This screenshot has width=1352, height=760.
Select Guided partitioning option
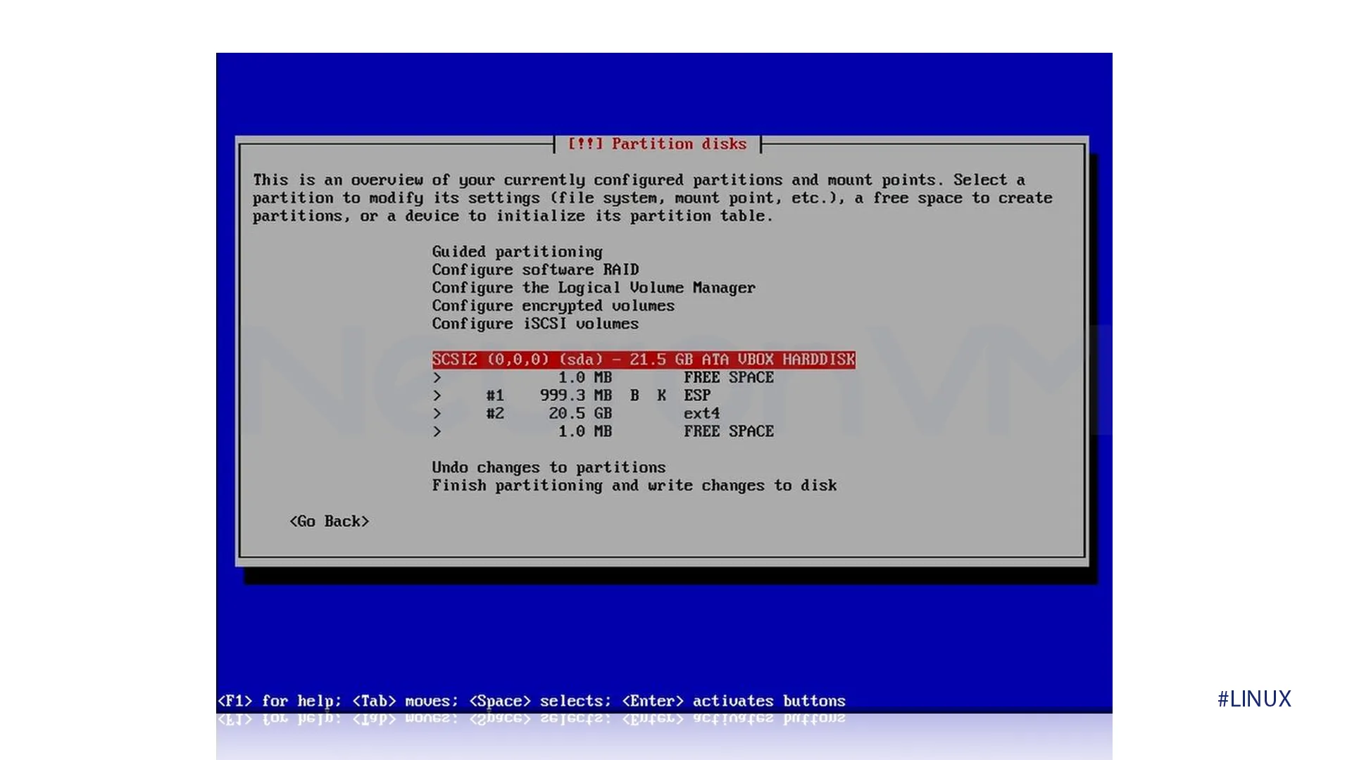517,252
